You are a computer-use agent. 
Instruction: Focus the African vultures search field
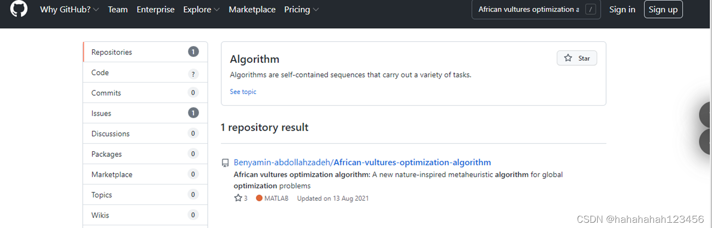tap(536, 9)
